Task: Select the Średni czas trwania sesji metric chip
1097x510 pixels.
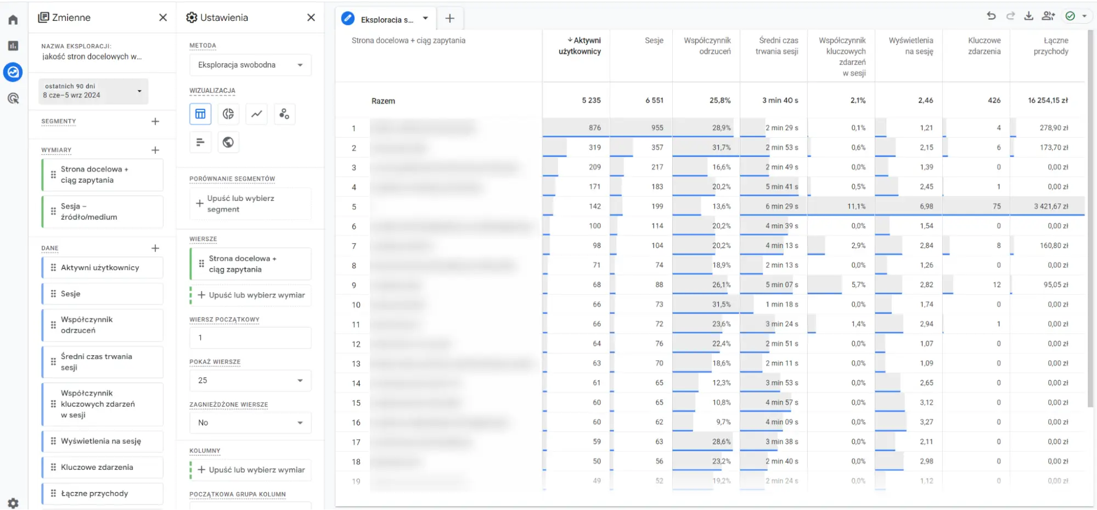Action: coord(103,362)
